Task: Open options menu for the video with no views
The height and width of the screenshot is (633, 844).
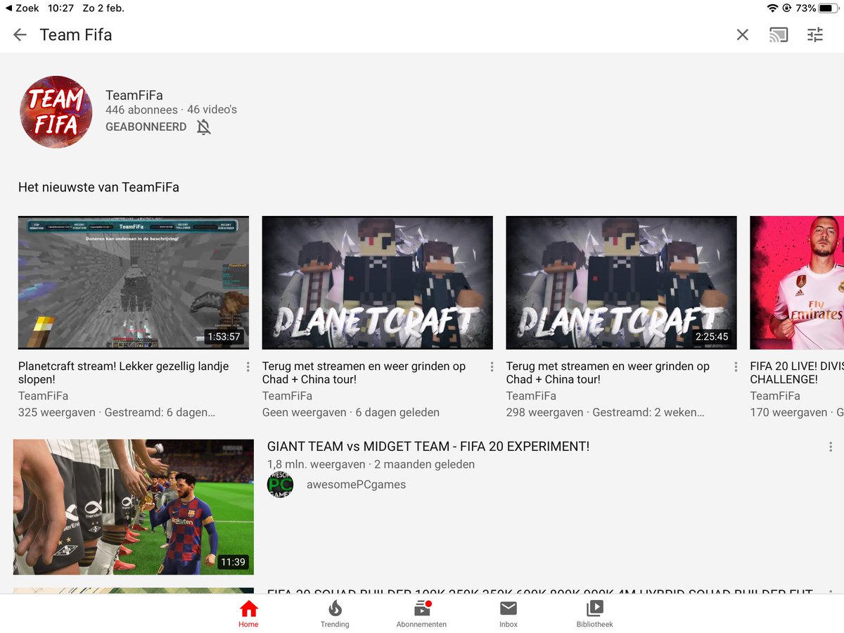Action: pos(492,367)
